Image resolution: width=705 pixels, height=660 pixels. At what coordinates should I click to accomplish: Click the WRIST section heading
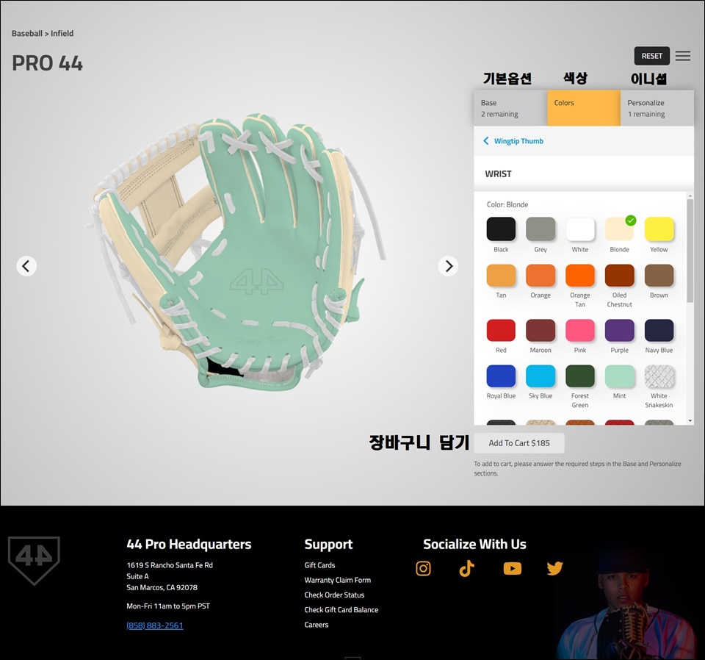[x=498, y=173]
